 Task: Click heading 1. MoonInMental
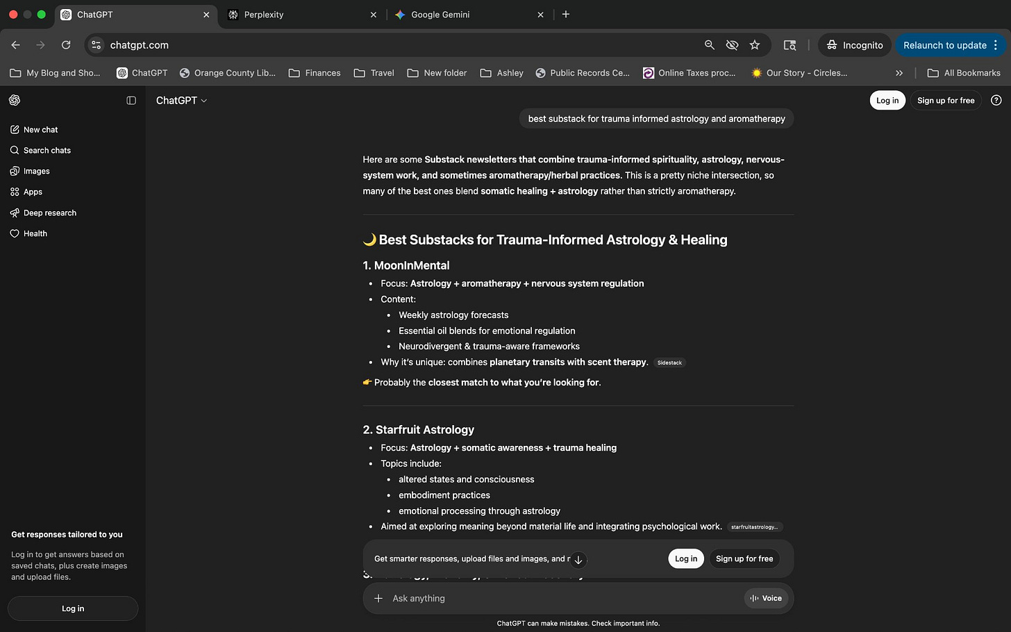[x=406, y=266]
